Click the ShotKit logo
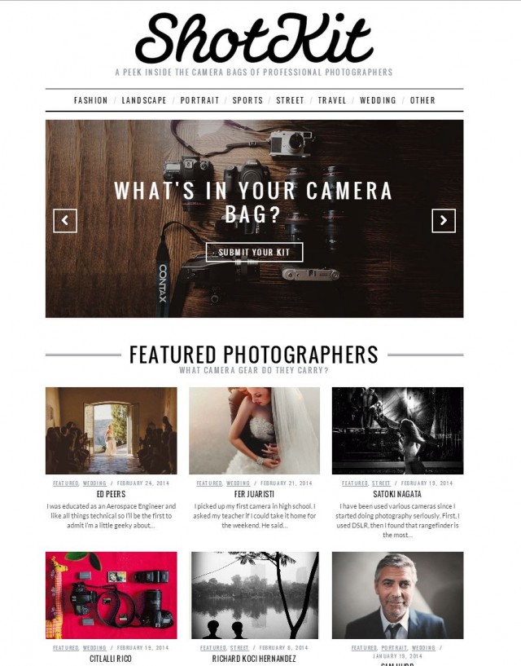This screenshot has height=666, width=521. click(254, 38)
